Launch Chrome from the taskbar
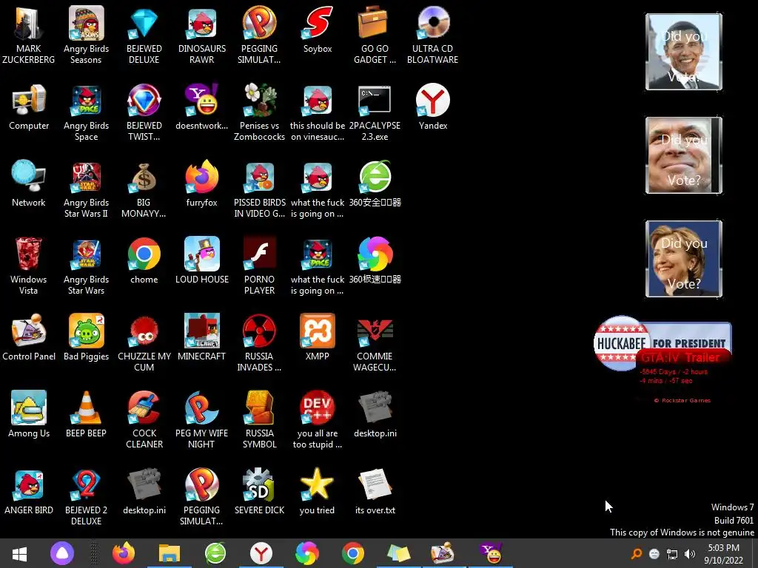758x568 pixels. (353, 553)
